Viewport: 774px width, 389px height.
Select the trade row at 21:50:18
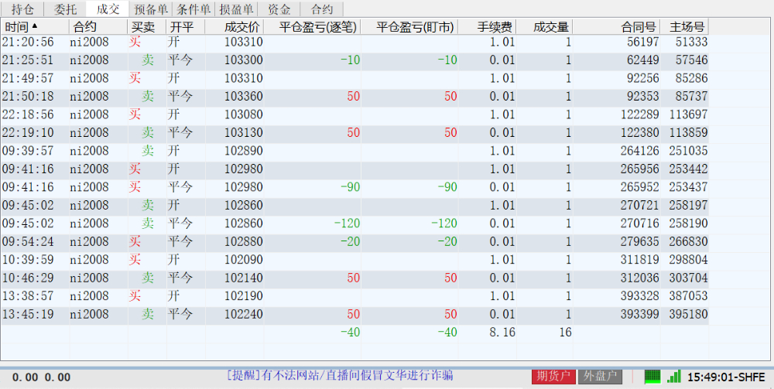[354, 97]
